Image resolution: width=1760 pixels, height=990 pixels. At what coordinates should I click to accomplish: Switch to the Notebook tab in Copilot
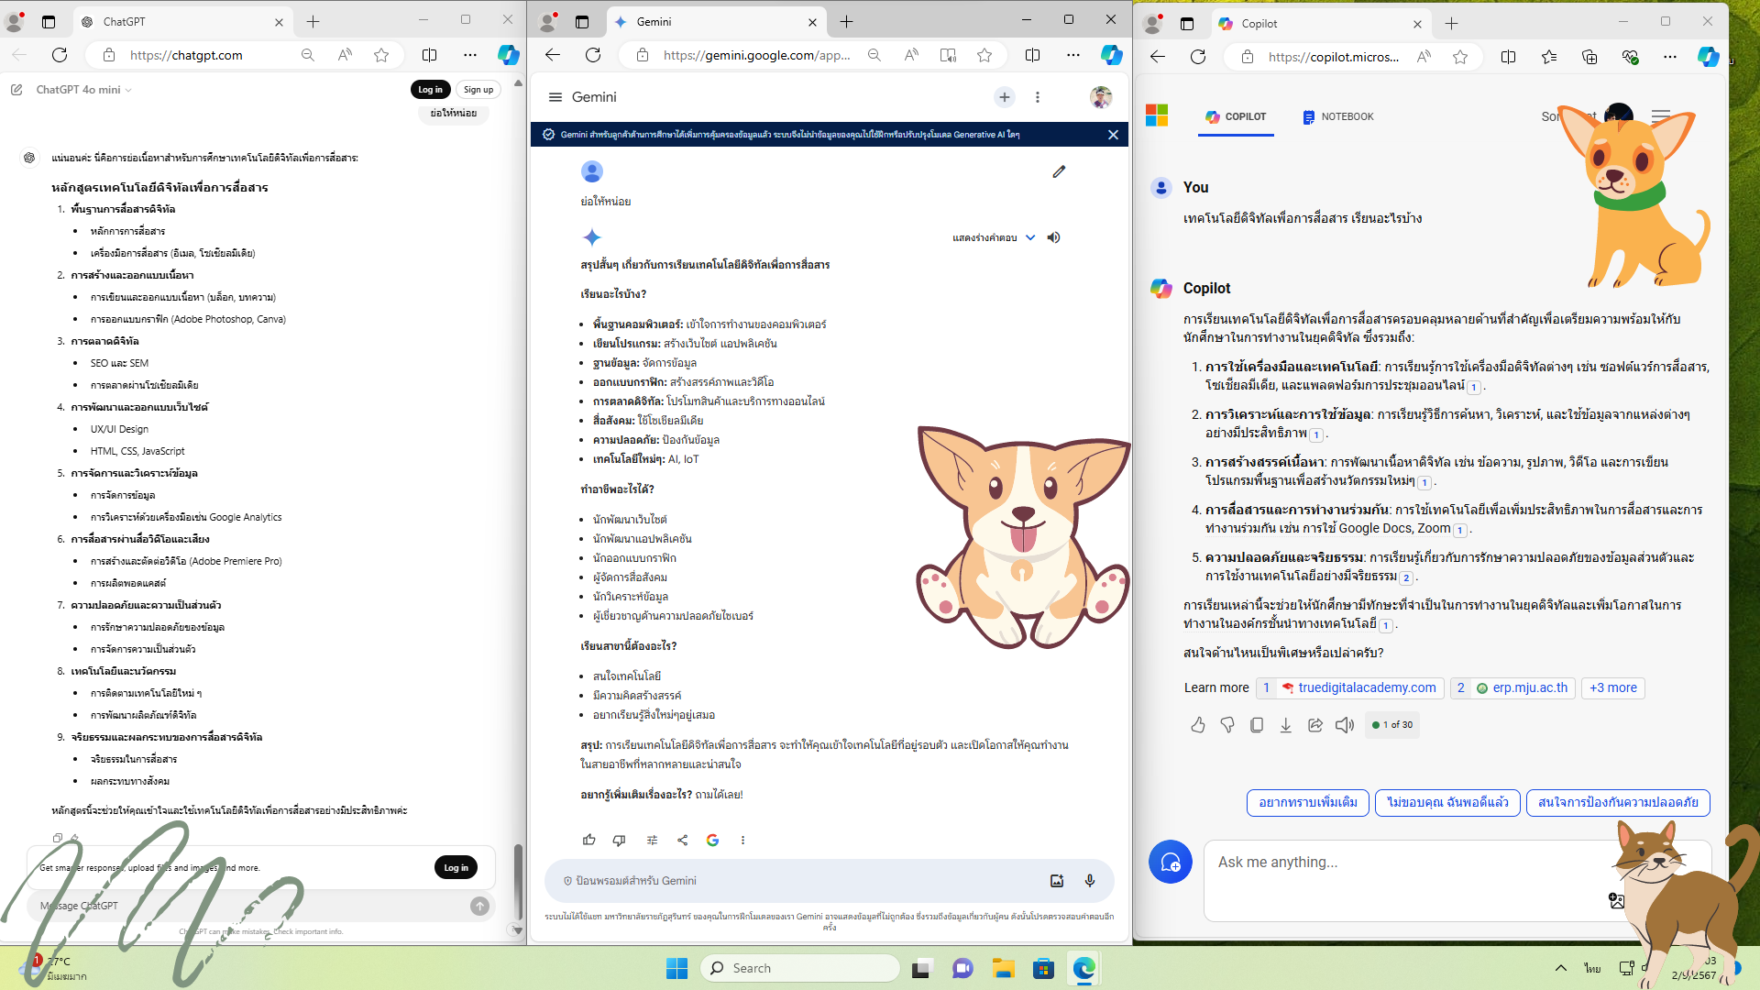coord(1337,116)
